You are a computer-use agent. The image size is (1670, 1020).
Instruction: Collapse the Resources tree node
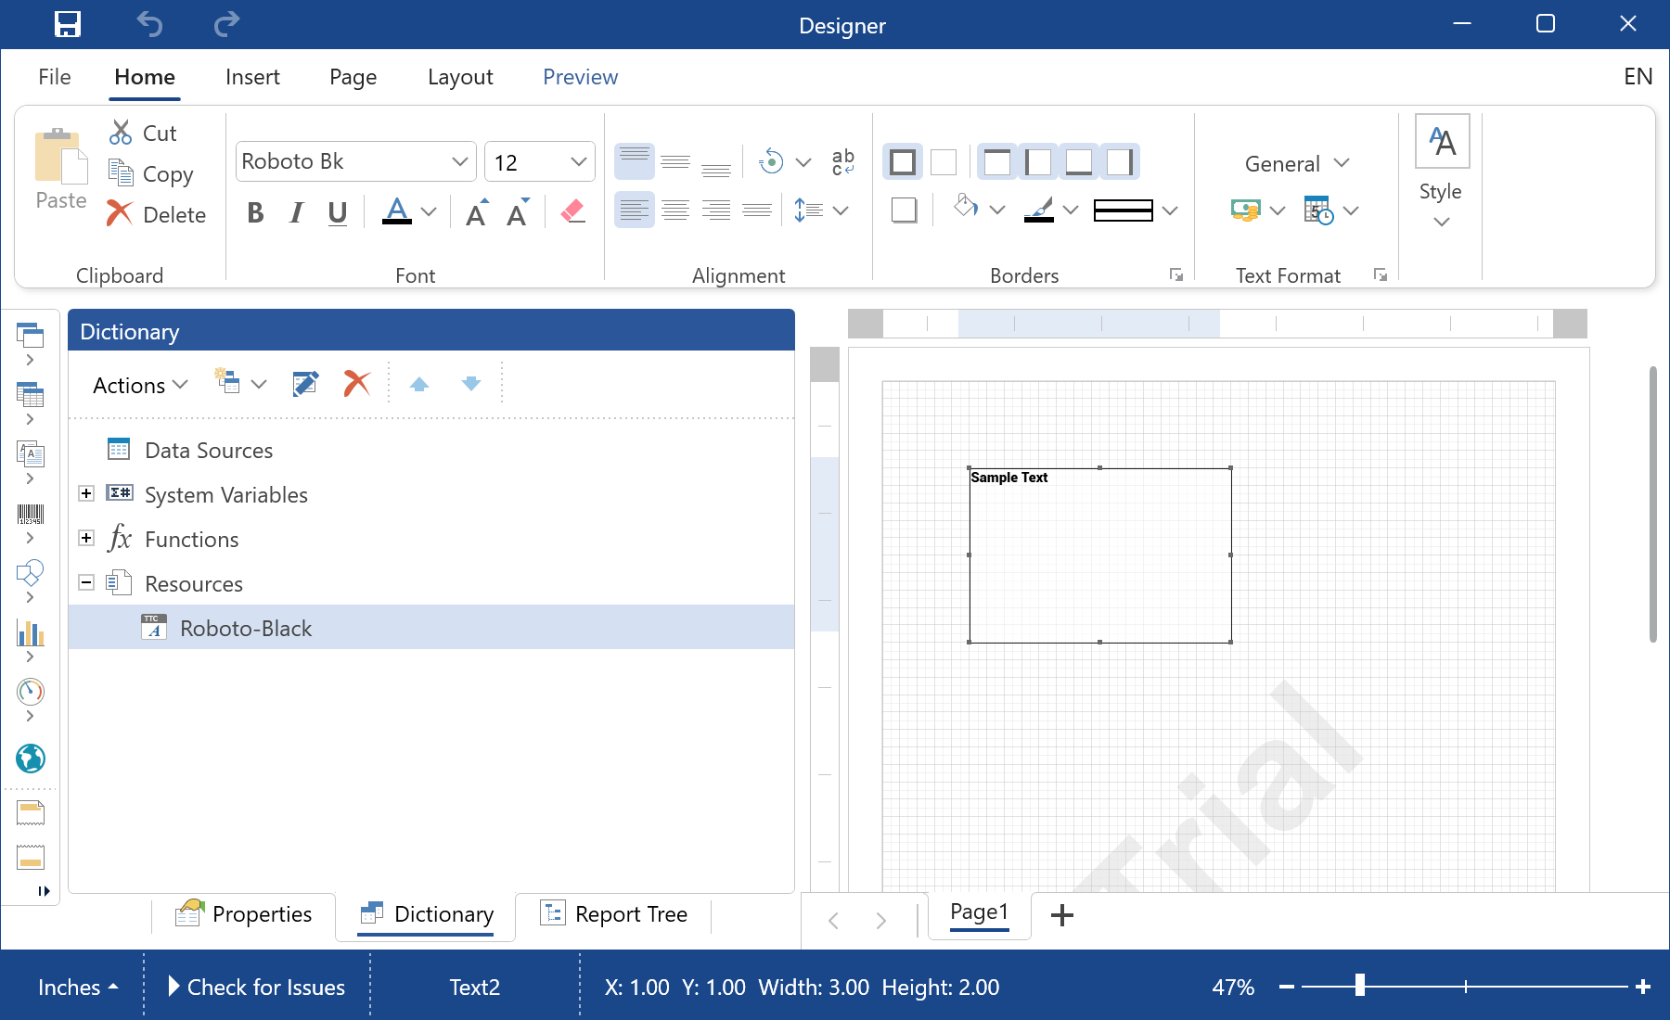tap(86, 582)
